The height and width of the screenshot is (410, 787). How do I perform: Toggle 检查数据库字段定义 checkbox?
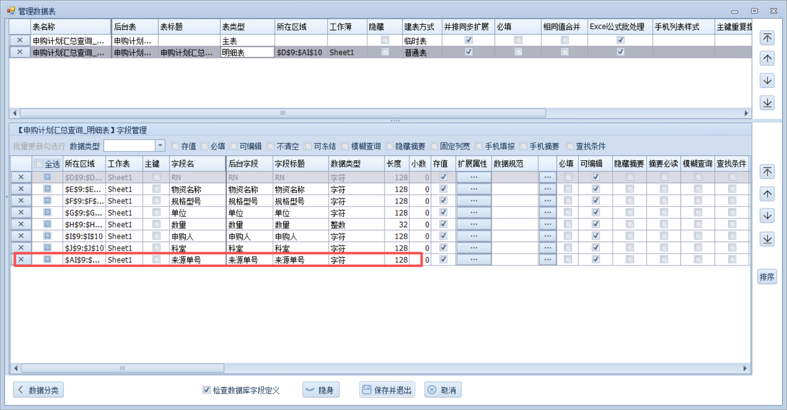207,390
